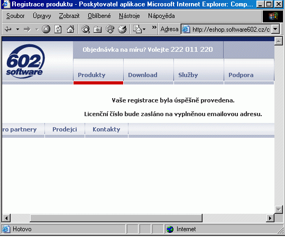Click the status bar page icon beside Hotovo

(x=6, y=229)
